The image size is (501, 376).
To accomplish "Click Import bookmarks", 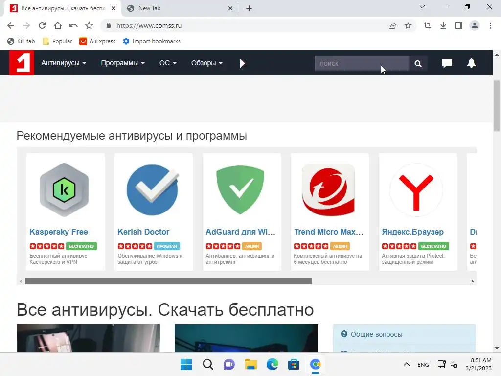I will pyautogui.click(x=152, y=41).
